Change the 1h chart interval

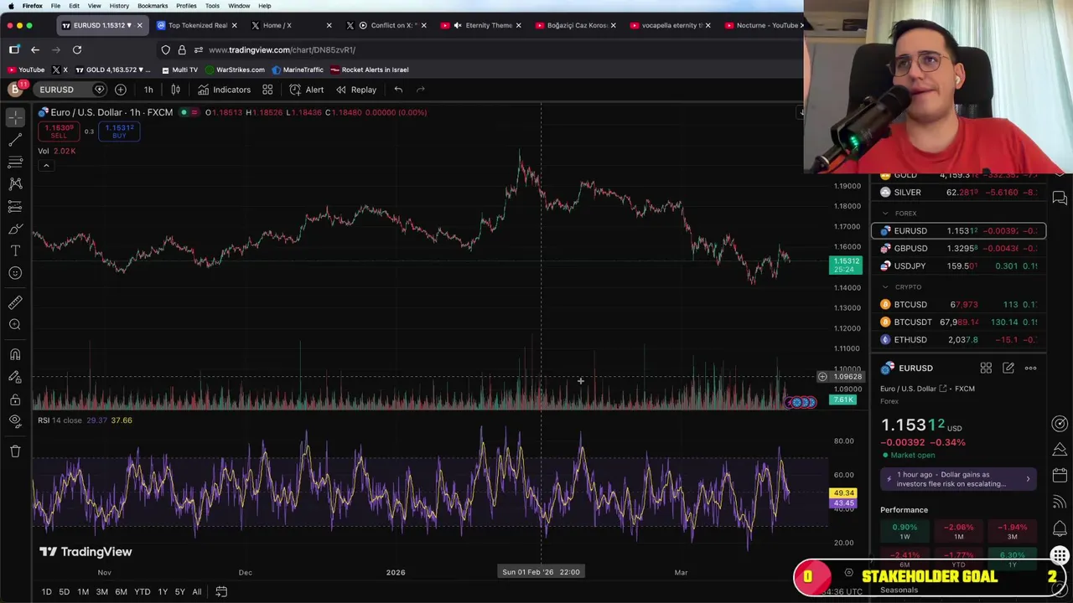(x=148, y=90)
